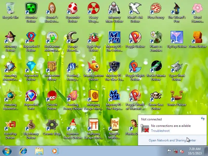Click Bonnie's Bookstore desktop icon
The height and width of the screenshot is (156, 208).
pos(52,8)
